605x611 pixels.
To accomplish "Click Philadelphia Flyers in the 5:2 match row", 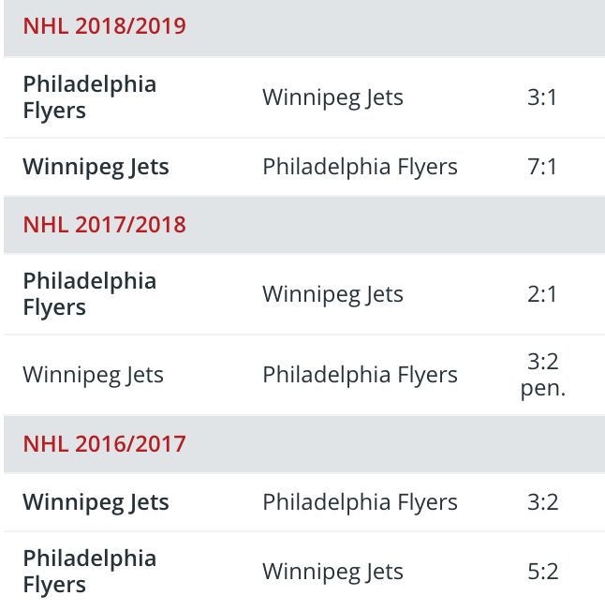I will 90,572.
